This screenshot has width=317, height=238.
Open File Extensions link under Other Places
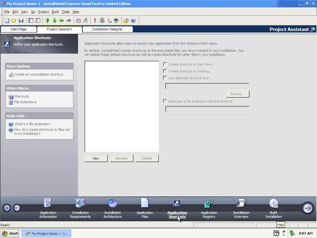(25, 102)
